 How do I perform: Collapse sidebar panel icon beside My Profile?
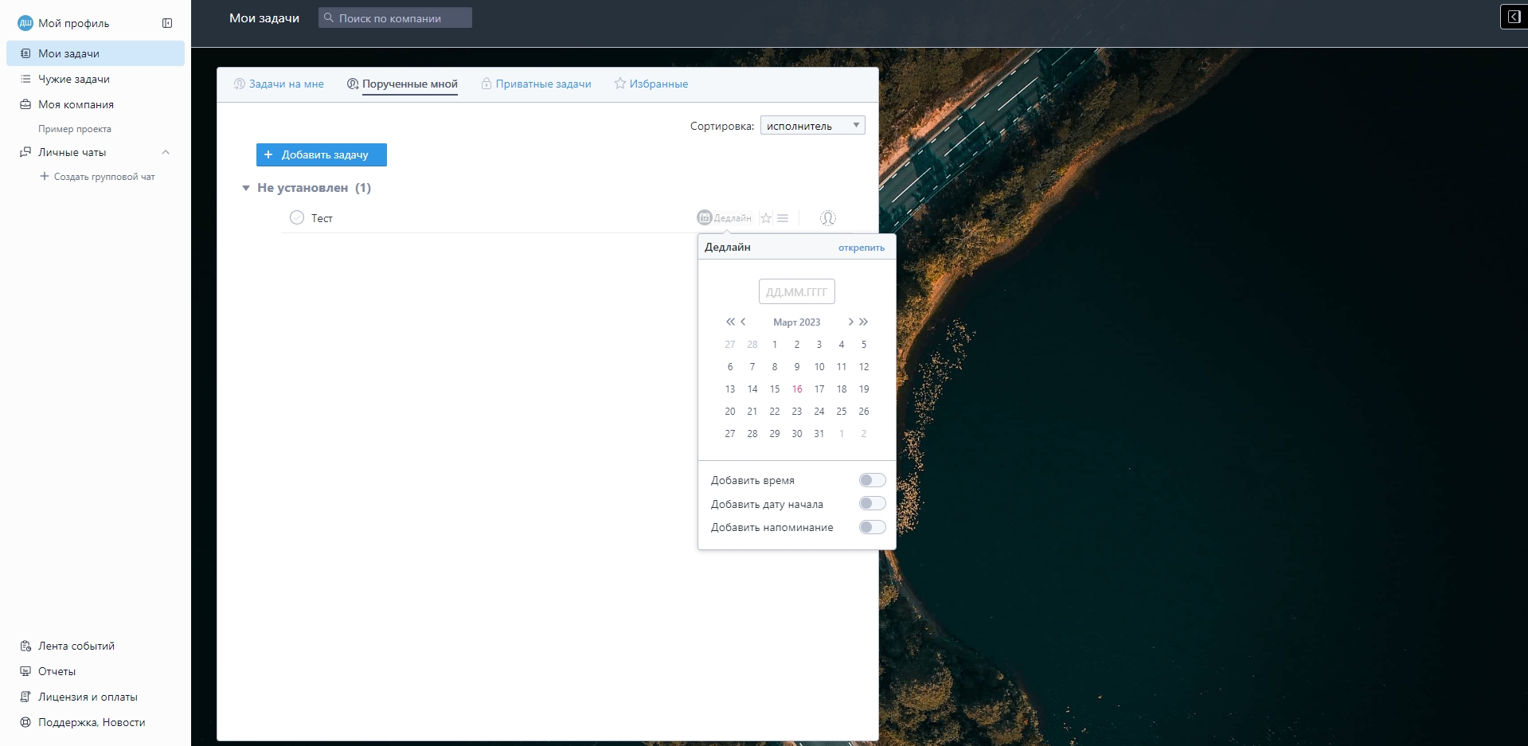point(167,23)
